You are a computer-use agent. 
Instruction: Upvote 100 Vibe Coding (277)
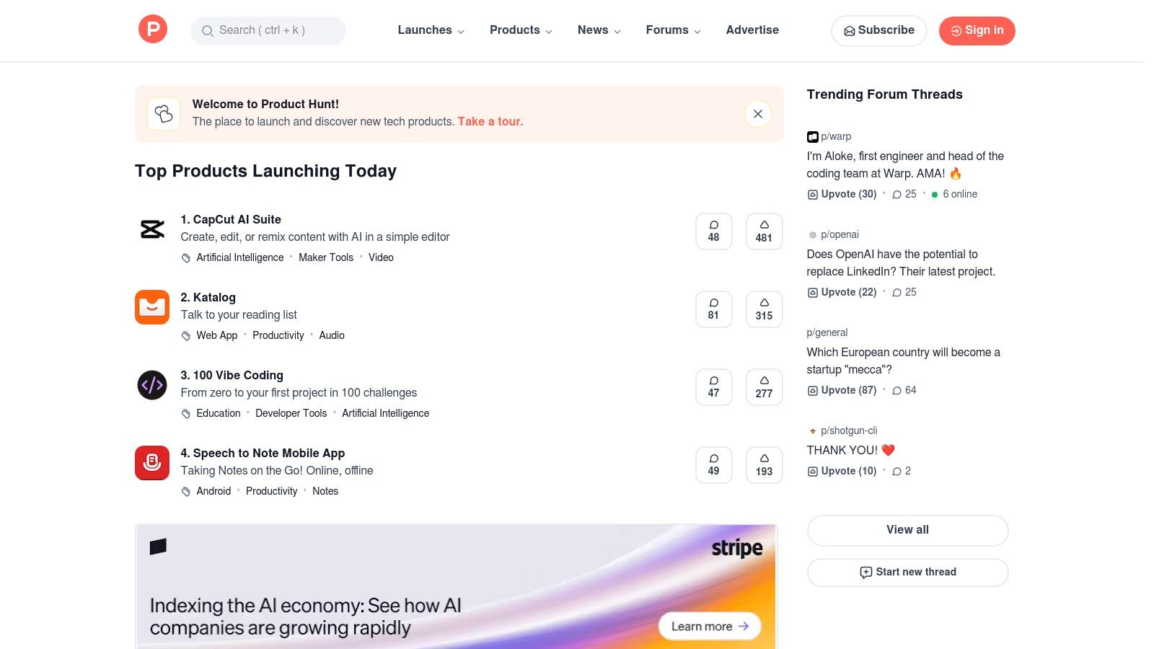[765, 387]
